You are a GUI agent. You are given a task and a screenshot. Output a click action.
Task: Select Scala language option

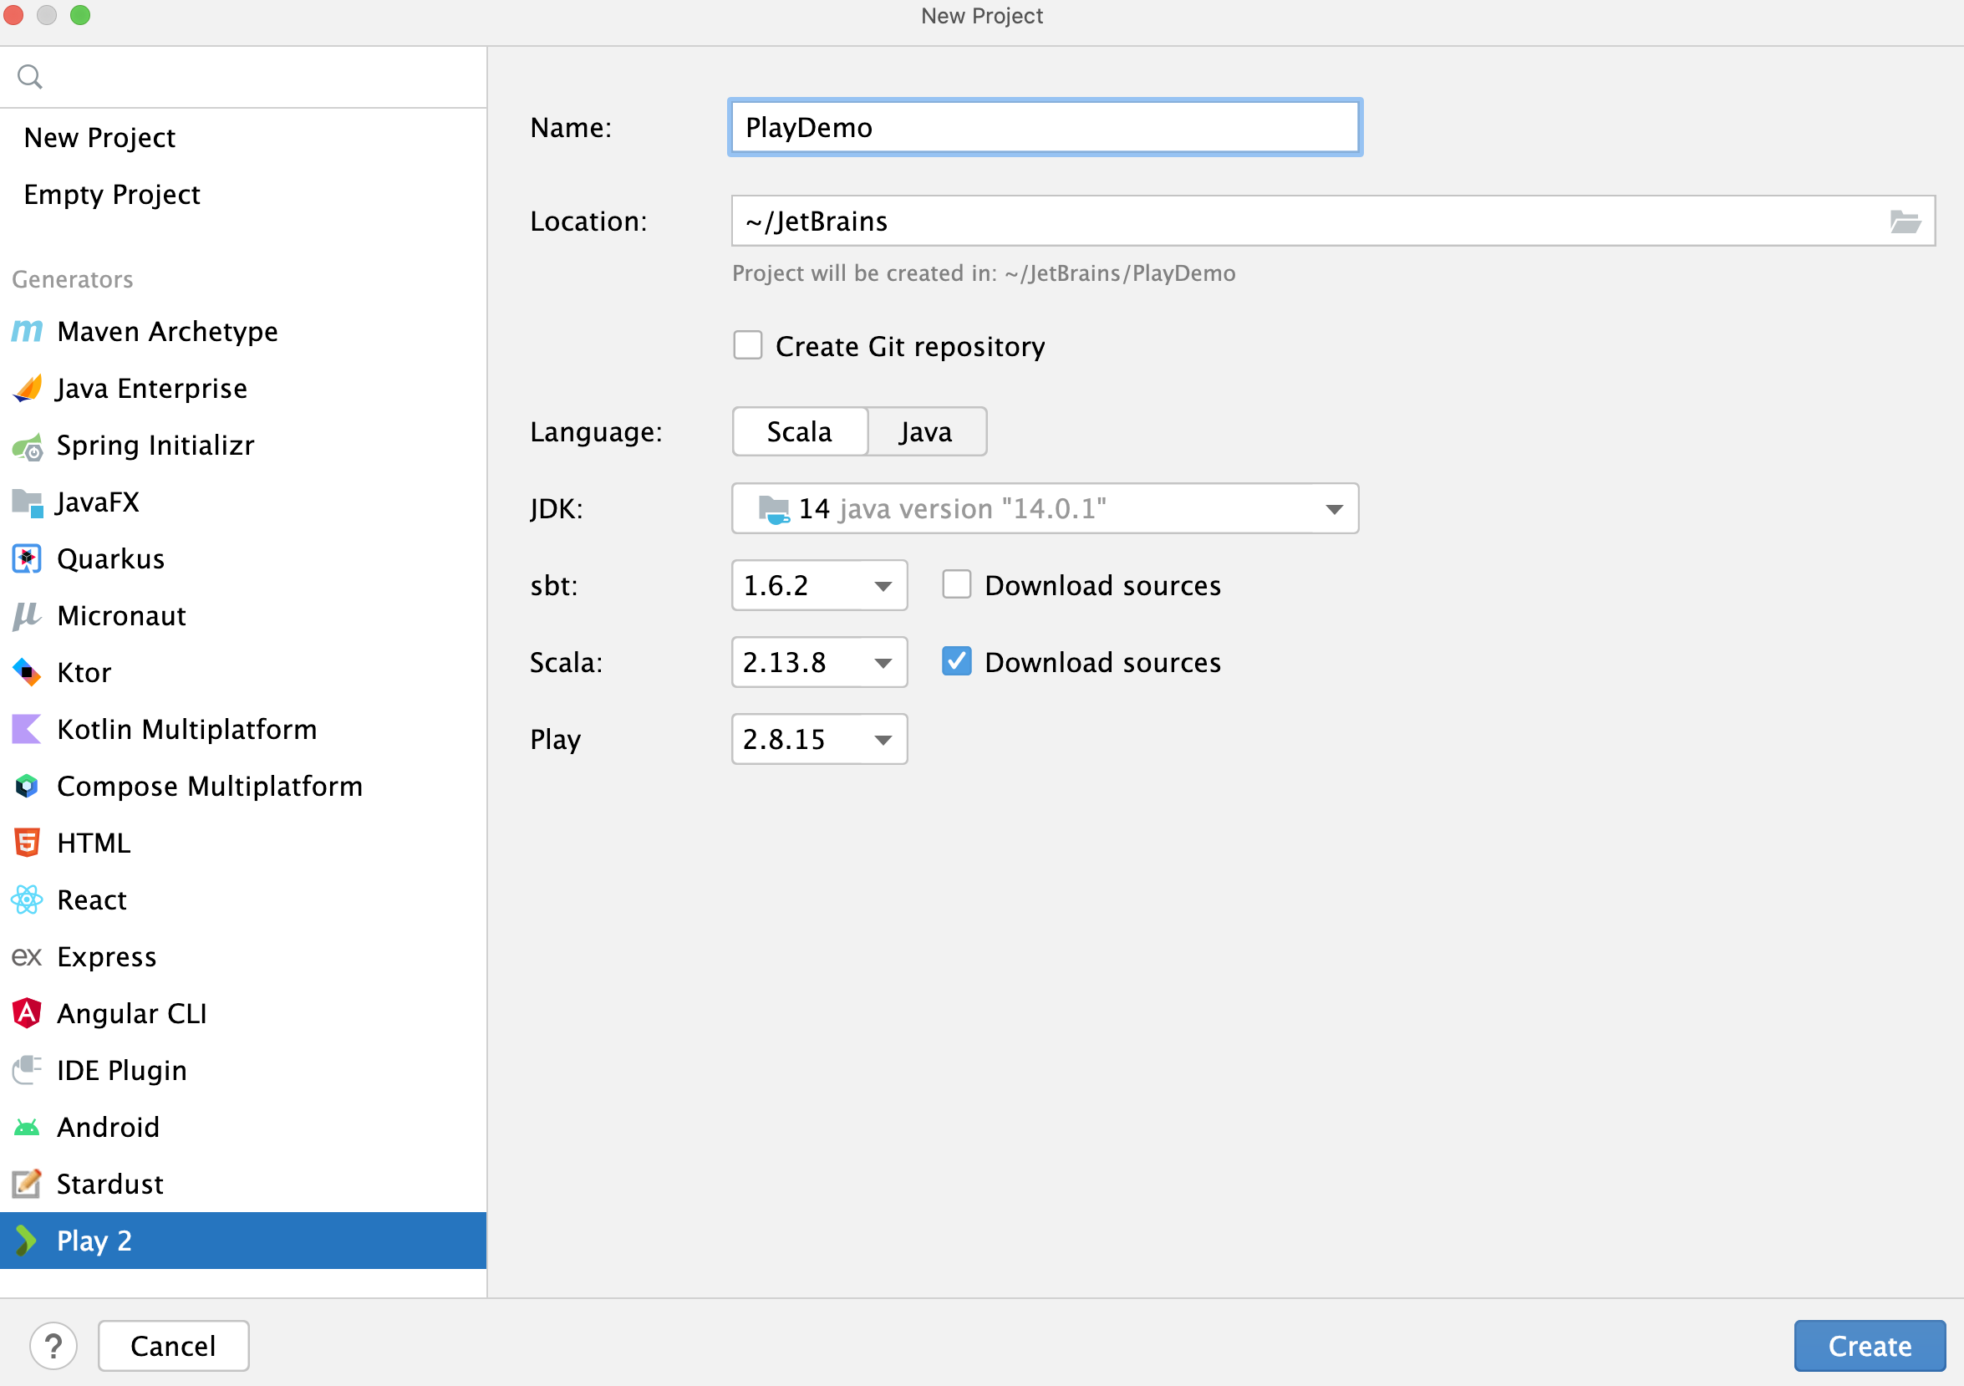800,432
